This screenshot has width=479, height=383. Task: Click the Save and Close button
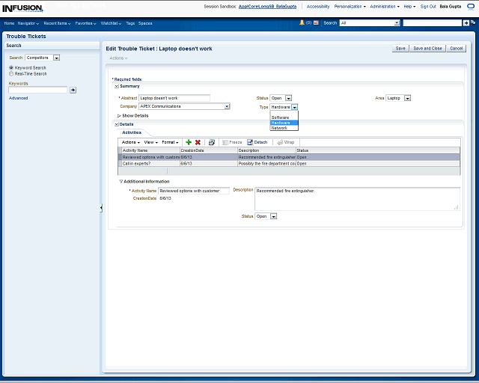(427, 48)
